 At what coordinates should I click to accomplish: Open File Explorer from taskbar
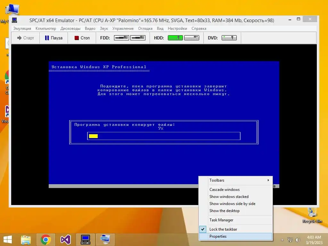26,240
